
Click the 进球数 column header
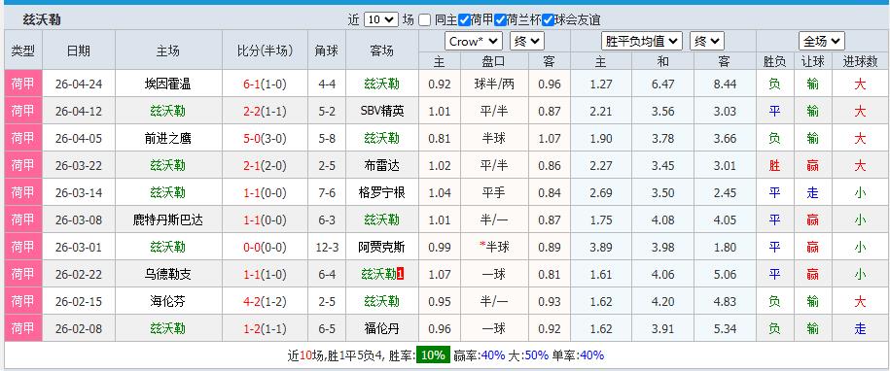[x=860, y=61]
